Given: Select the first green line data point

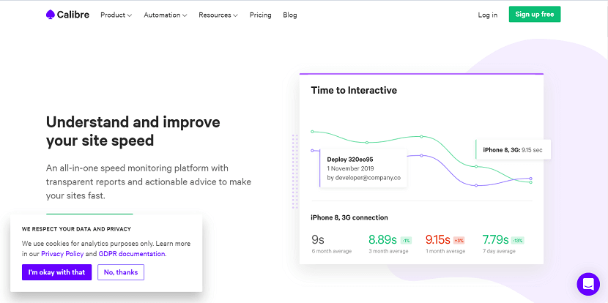Looking at the screenshot, I should 312,132.
